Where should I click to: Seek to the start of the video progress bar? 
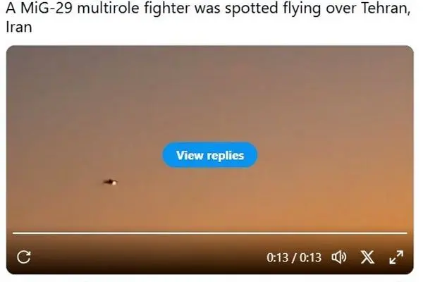tap(13, 233)
